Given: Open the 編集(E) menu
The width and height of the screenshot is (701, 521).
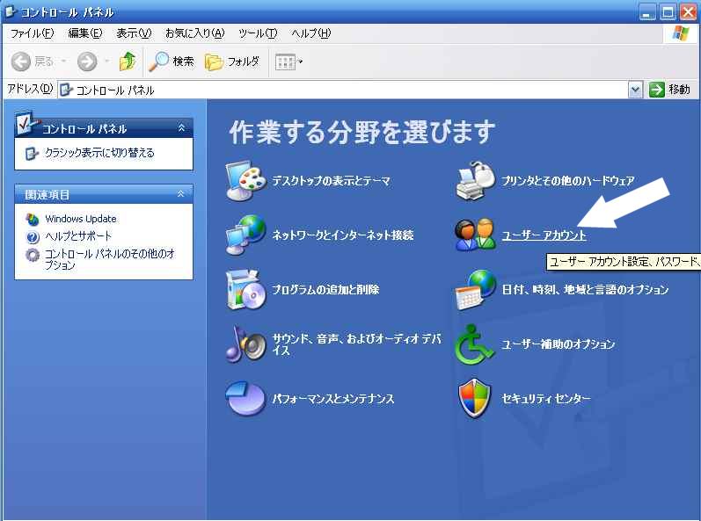Looking at the screenshot, I should (85, 33).
